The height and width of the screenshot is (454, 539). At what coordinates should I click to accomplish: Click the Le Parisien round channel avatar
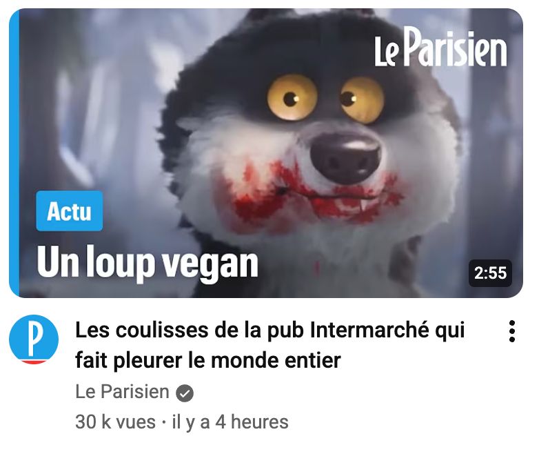pos(34,339)
